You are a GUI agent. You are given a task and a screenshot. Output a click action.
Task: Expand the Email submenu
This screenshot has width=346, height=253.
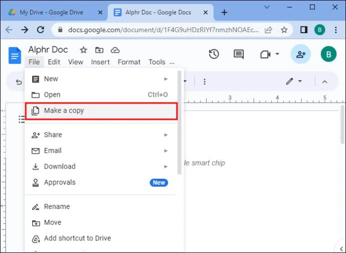pyautogui.click(x=101, y=151)
